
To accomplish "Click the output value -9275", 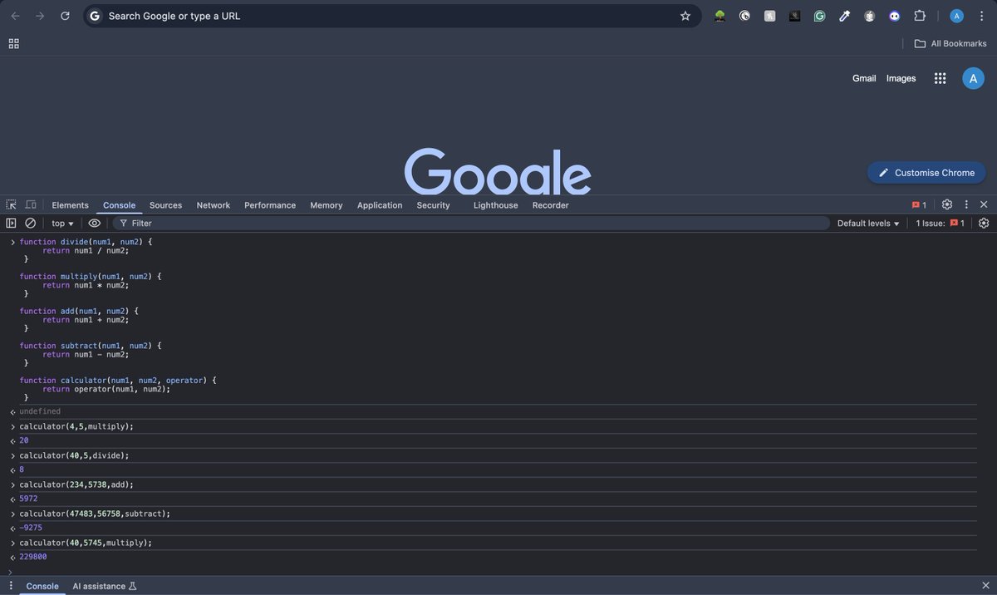I will coord(31,528).
